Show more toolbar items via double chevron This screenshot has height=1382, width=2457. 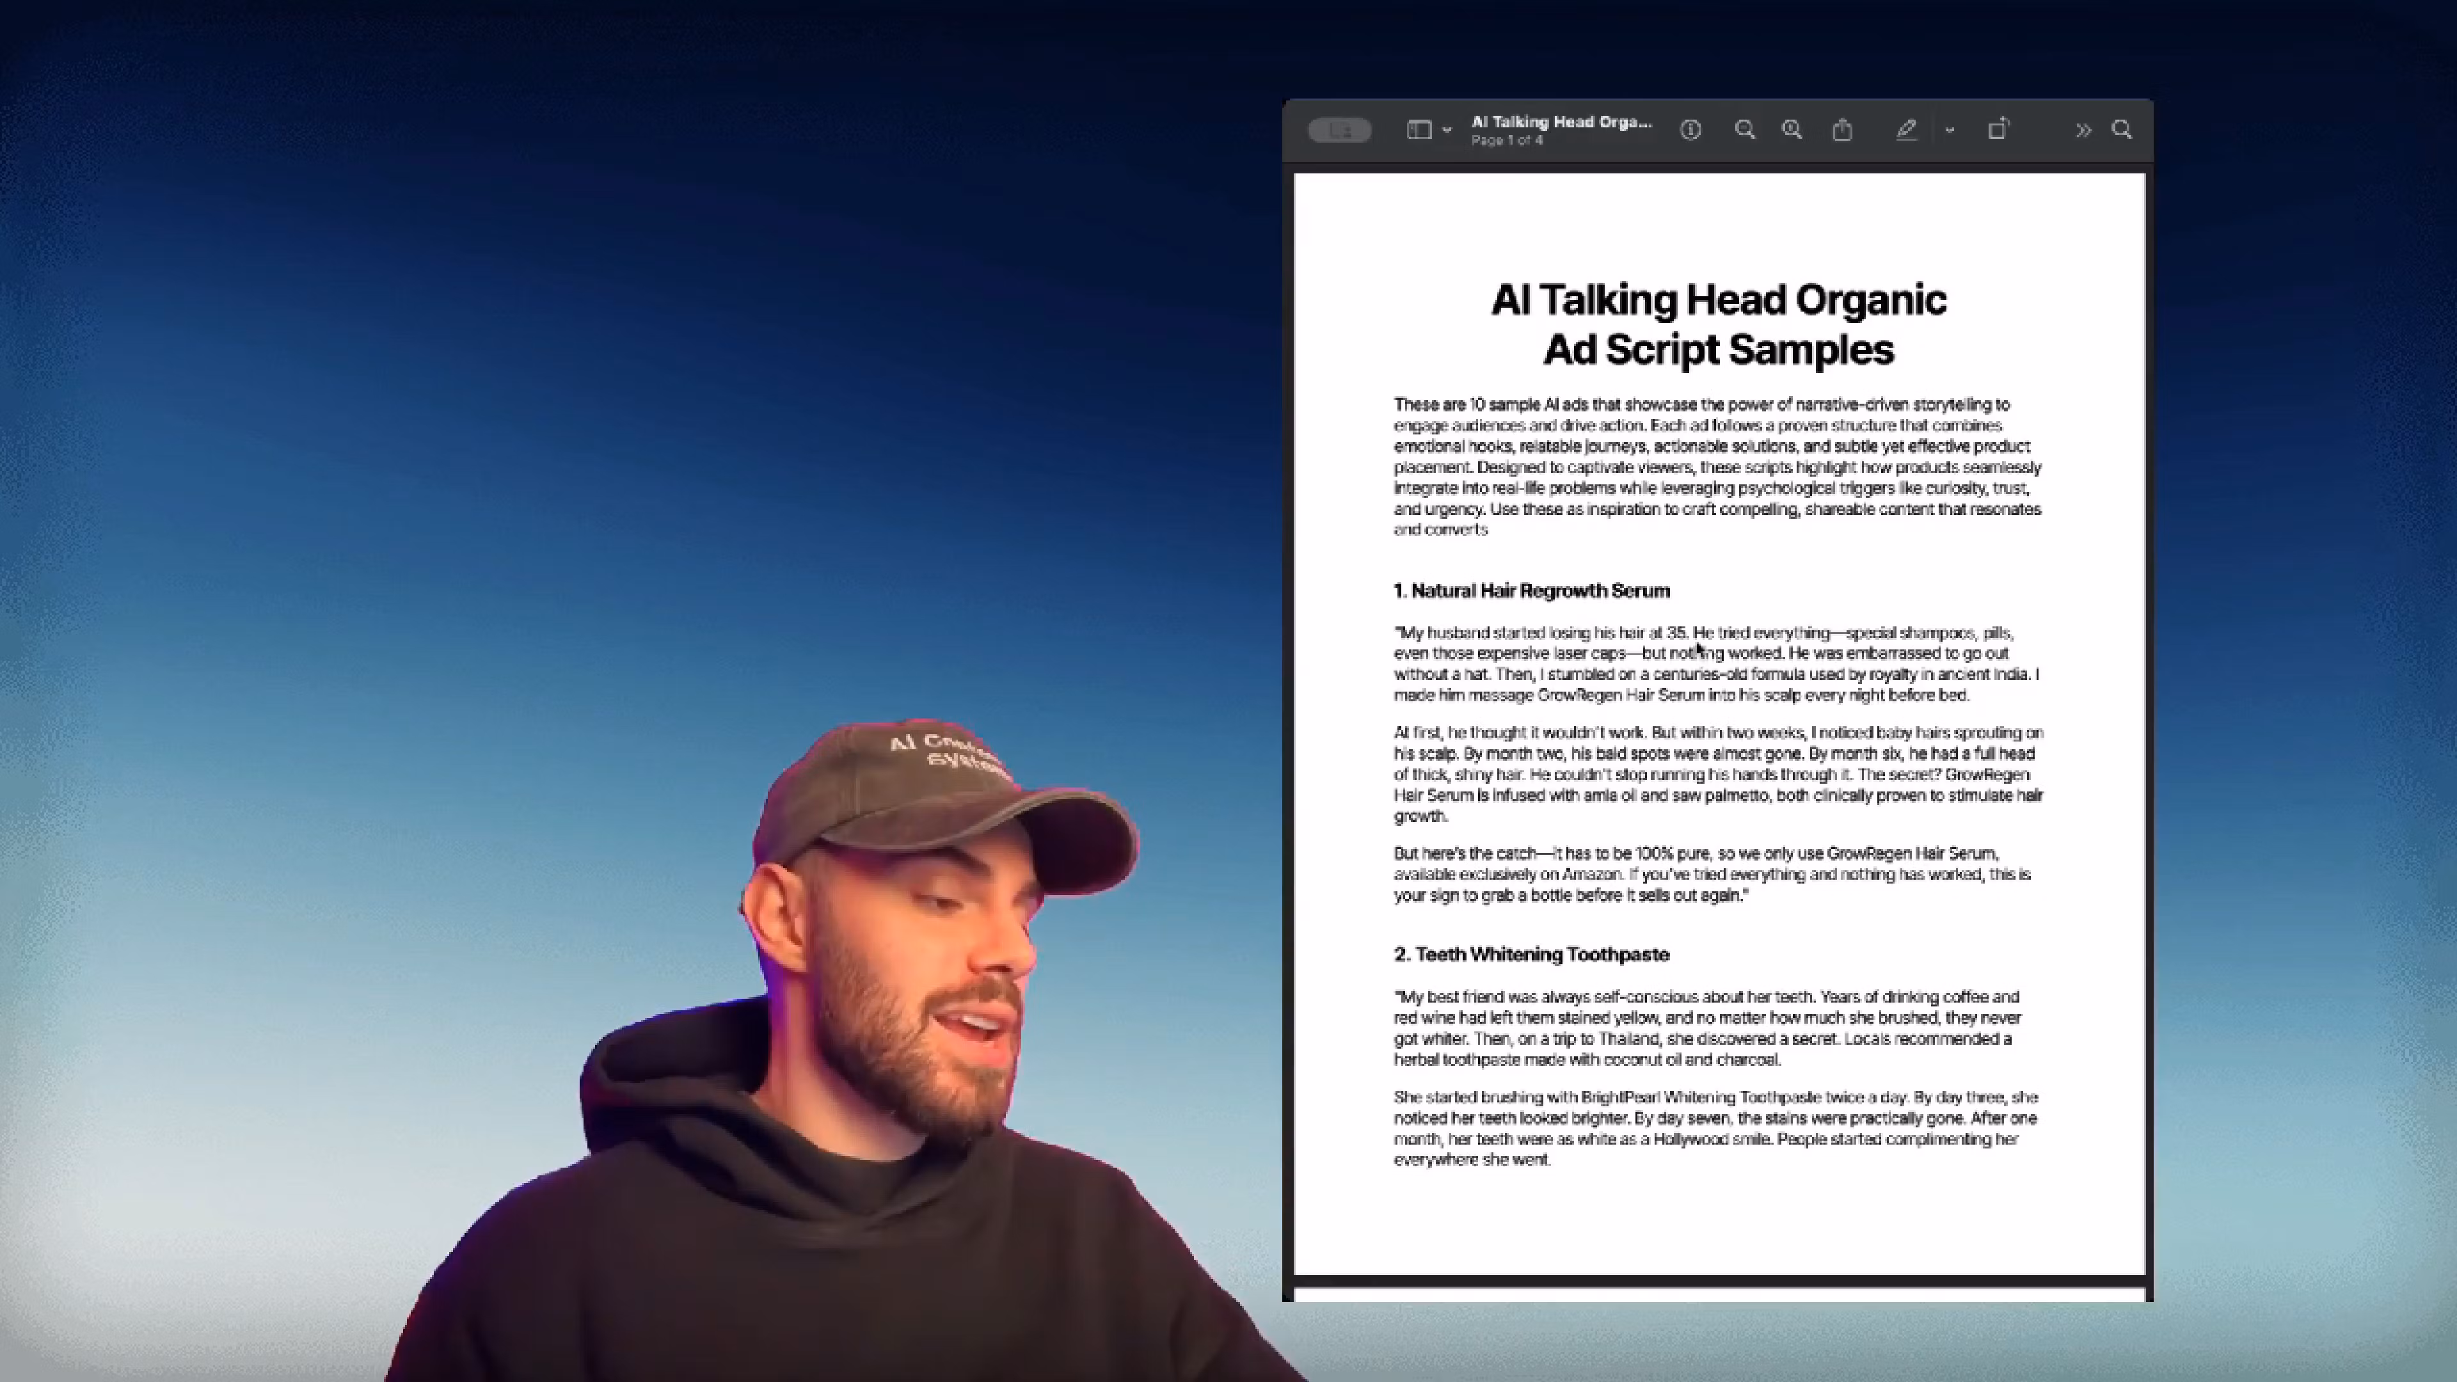(x=2083, y=131)
